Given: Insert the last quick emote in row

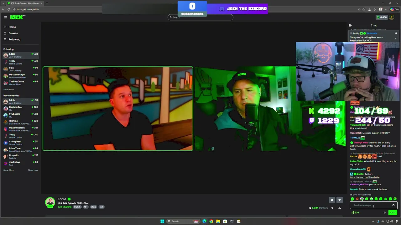Looking at the screenshot, I should coord(395,199).
